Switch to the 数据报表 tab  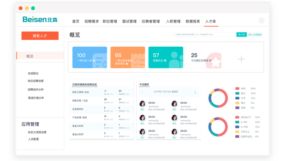click(193, 22)
